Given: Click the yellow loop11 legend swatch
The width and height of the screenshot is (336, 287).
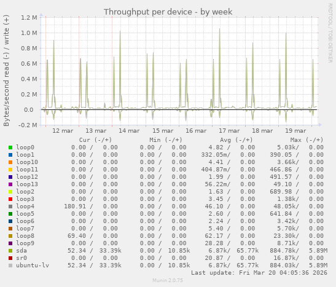Looking at the screenshot, I should pyautogui.click(x=10, y=170).
